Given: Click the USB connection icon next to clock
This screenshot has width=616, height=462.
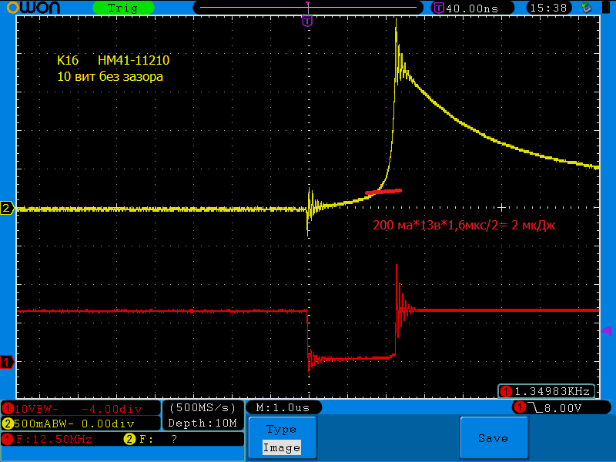Looking at the screenshot, I should (x=587, y=8).
